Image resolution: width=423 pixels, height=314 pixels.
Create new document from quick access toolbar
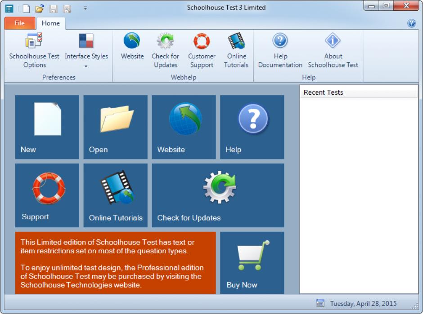(26, 9)
